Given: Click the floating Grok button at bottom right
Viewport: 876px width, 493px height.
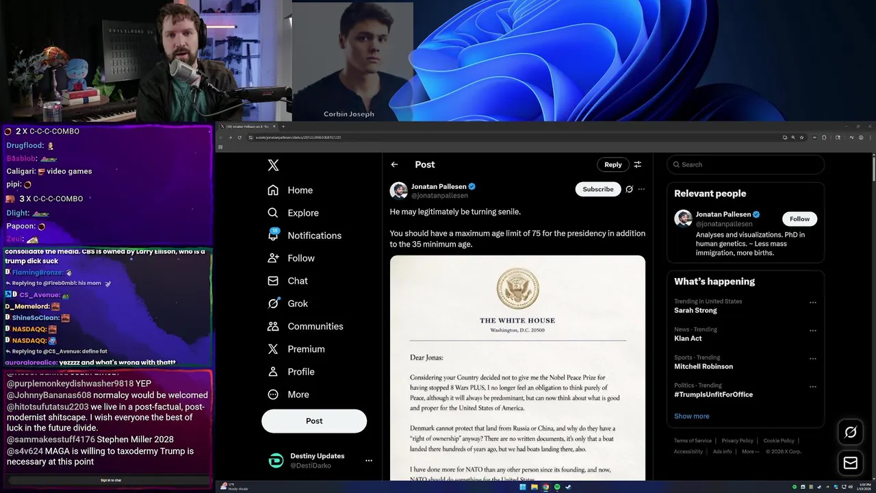Looking at the screenshot, I should click(x=851, y=432).
